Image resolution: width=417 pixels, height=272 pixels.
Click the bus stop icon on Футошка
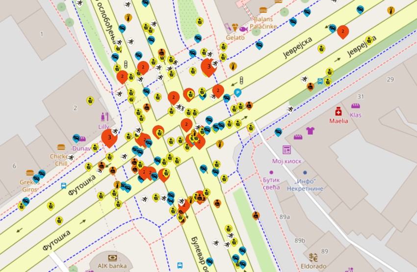coord(64,186)
